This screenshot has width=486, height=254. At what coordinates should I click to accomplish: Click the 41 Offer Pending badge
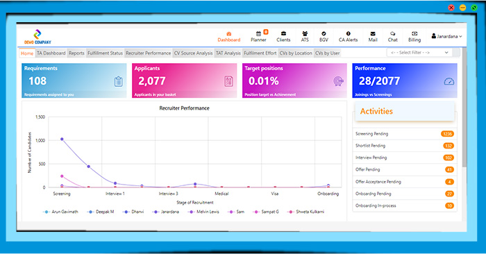point(449,170)
